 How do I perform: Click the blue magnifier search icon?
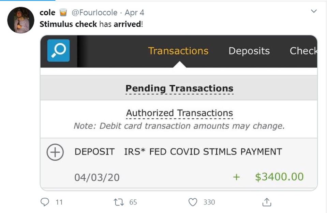pos(58,51)
